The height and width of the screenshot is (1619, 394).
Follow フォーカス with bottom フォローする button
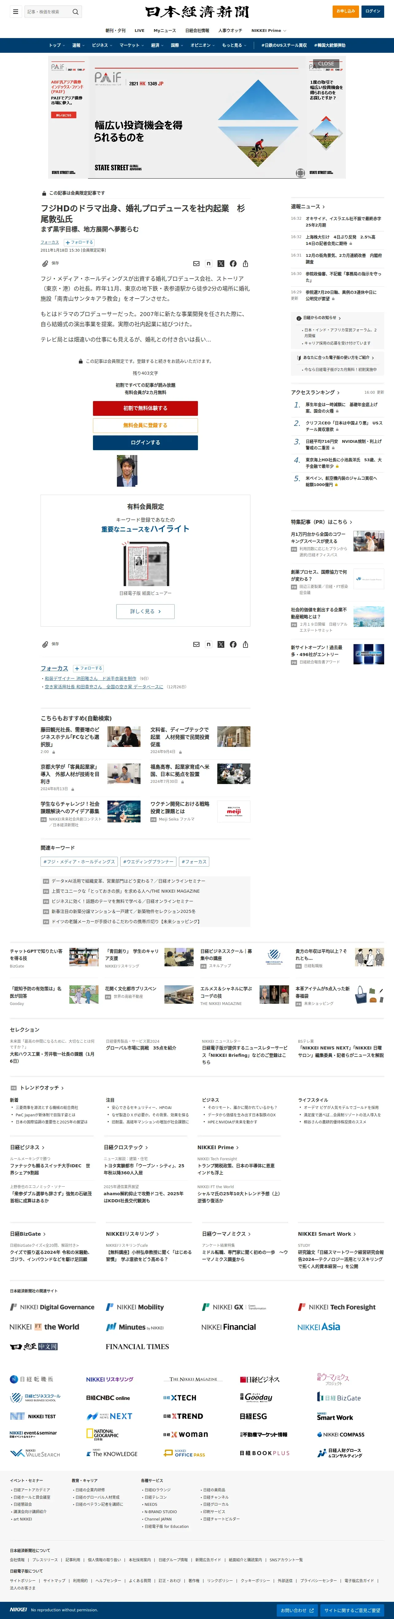click(x=89, y=668)
